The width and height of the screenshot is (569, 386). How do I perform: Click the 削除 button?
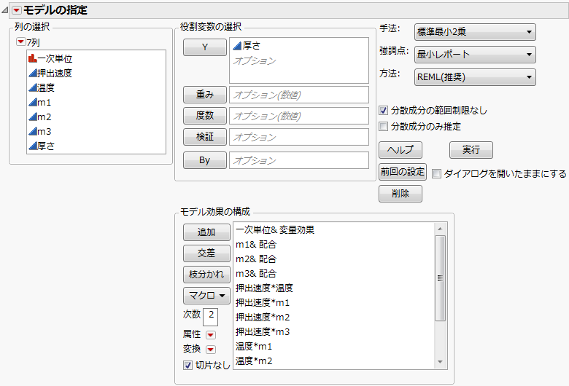point(400,194)
